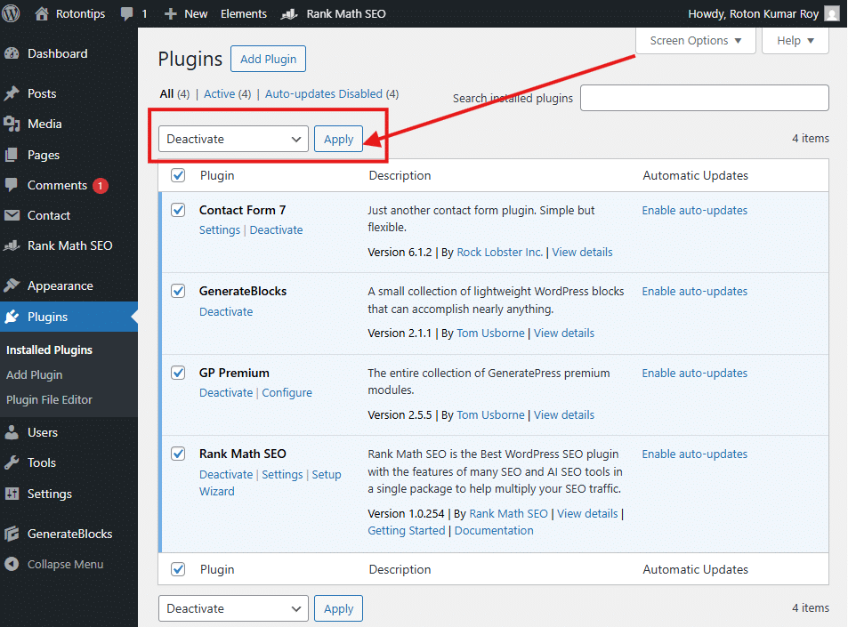848x627 pixels.
Task: View details for GenerateBlocks plugin
Action: (x=564, y=333)
